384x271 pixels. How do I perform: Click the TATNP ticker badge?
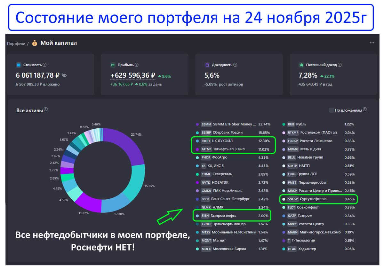206,149
